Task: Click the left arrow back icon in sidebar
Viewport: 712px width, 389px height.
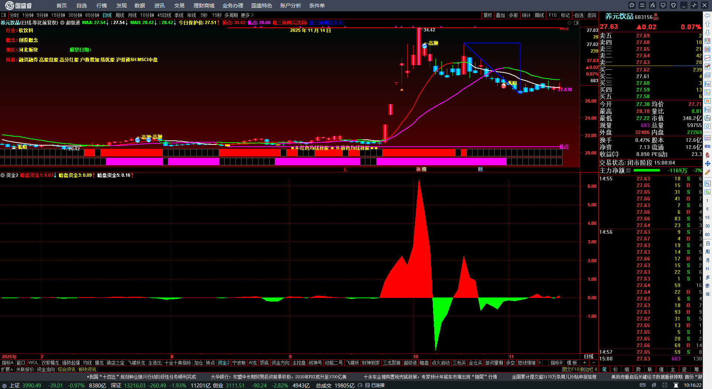Action: [x=708, y=16]
